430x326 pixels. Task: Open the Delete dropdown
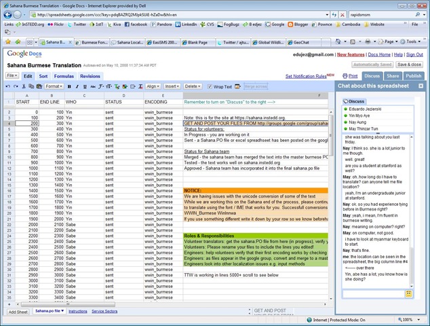[x=193, y=86]
